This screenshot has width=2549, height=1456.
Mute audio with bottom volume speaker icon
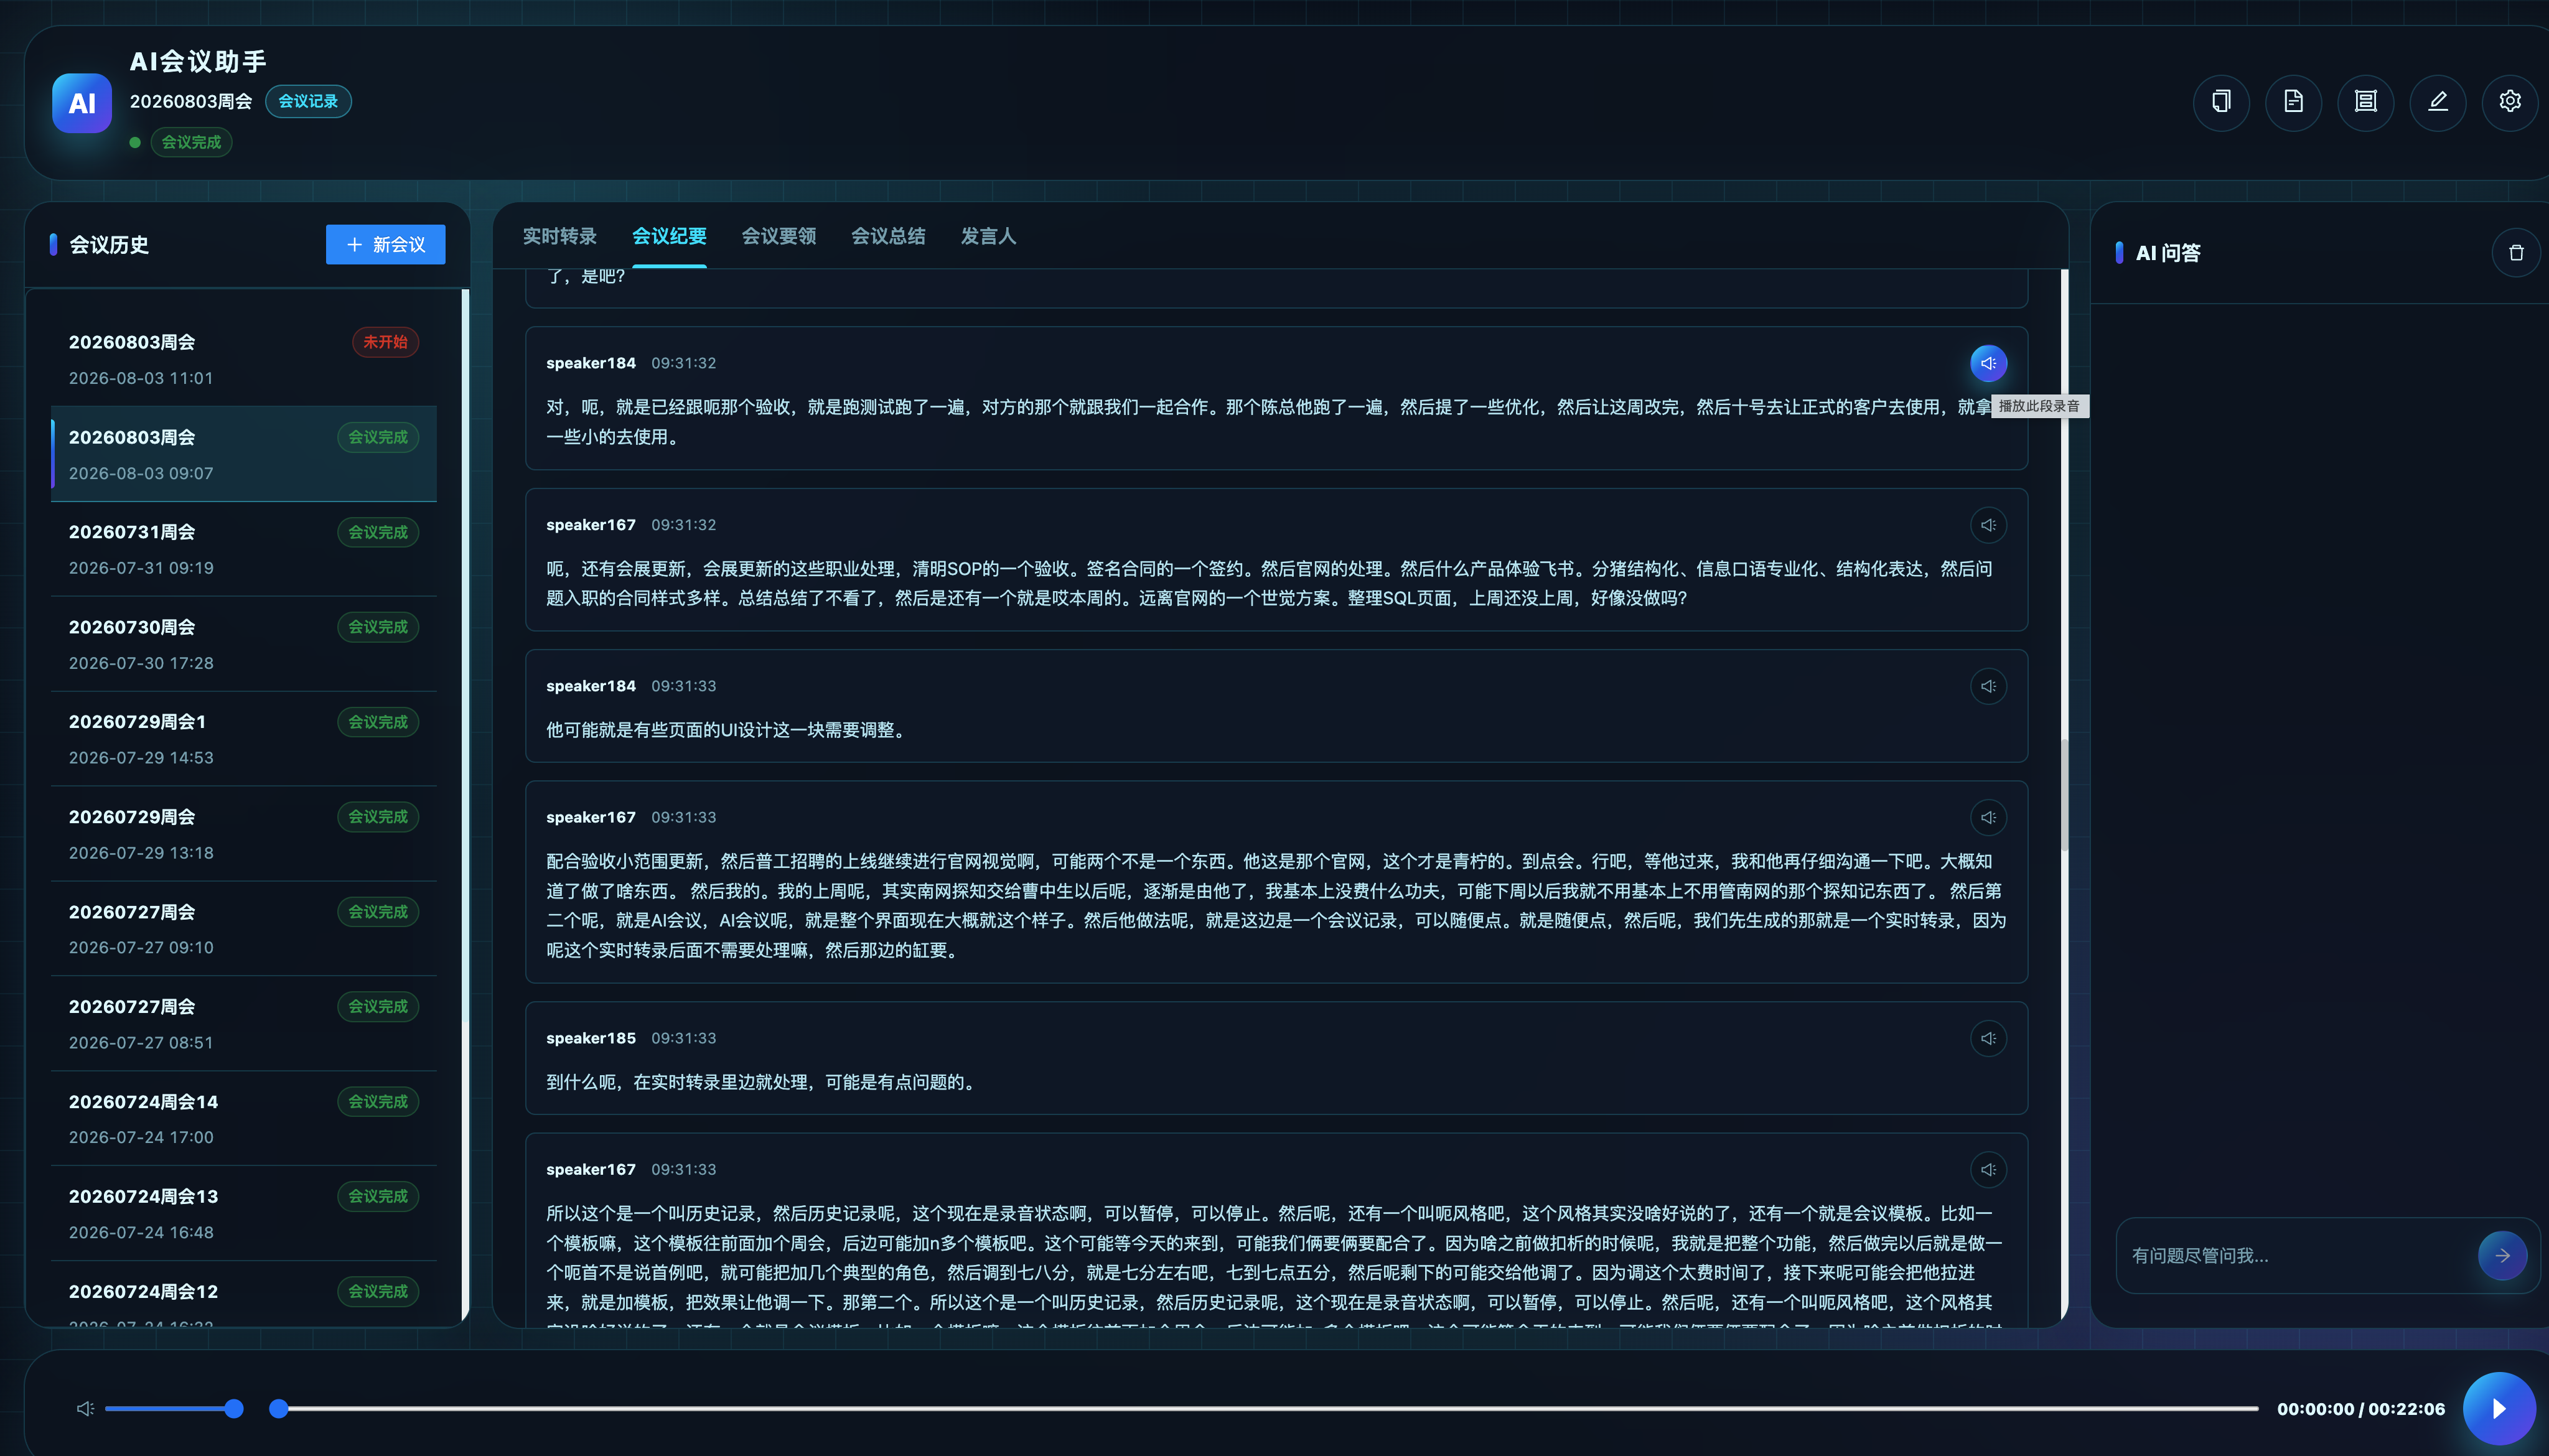[x=85, y=1408]
